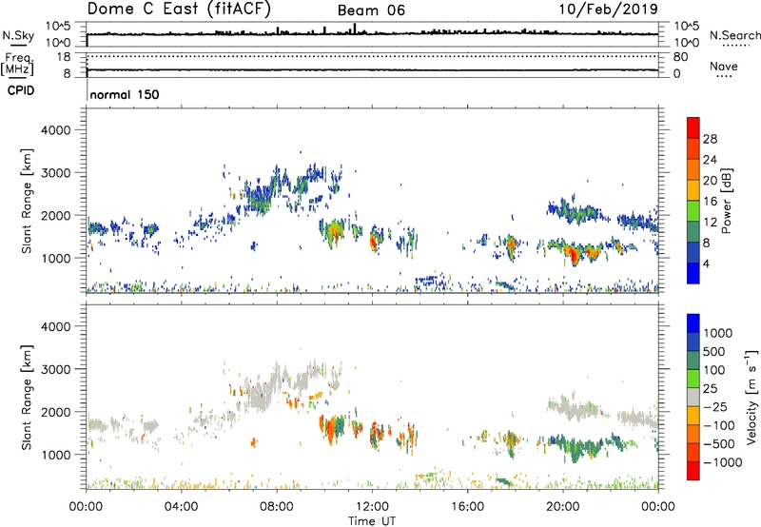
Task: Click the red high-power echo near 20:30 UT
Action: pyautogui.click(x=576, y=254)
